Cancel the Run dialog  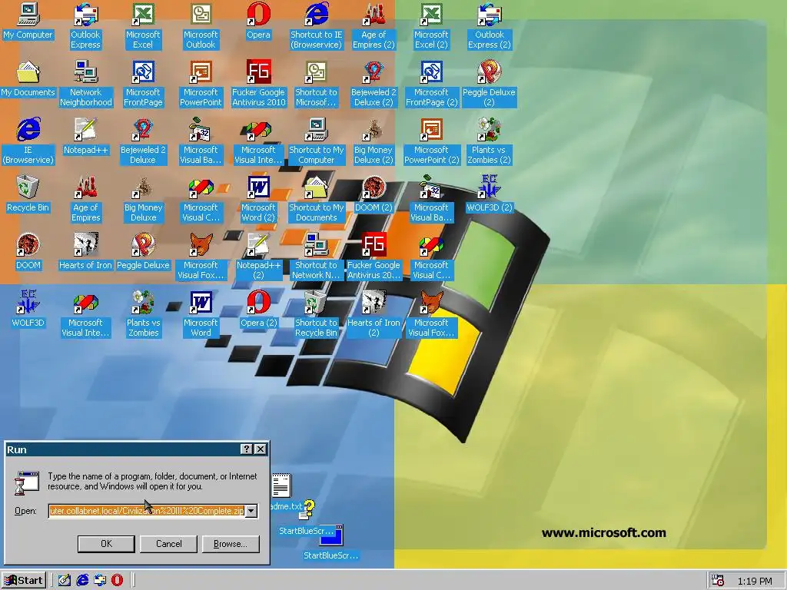point(168,544)
